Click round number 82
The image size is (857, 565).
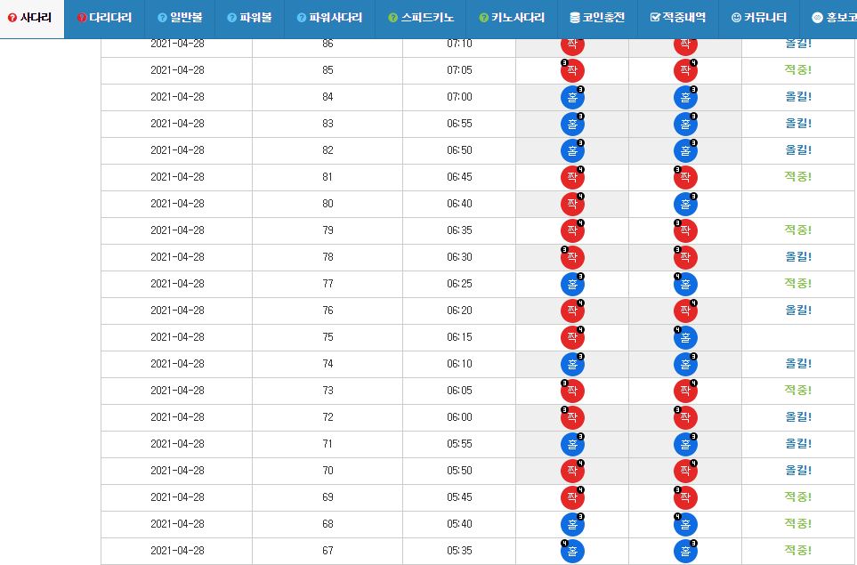click(327, 150)
